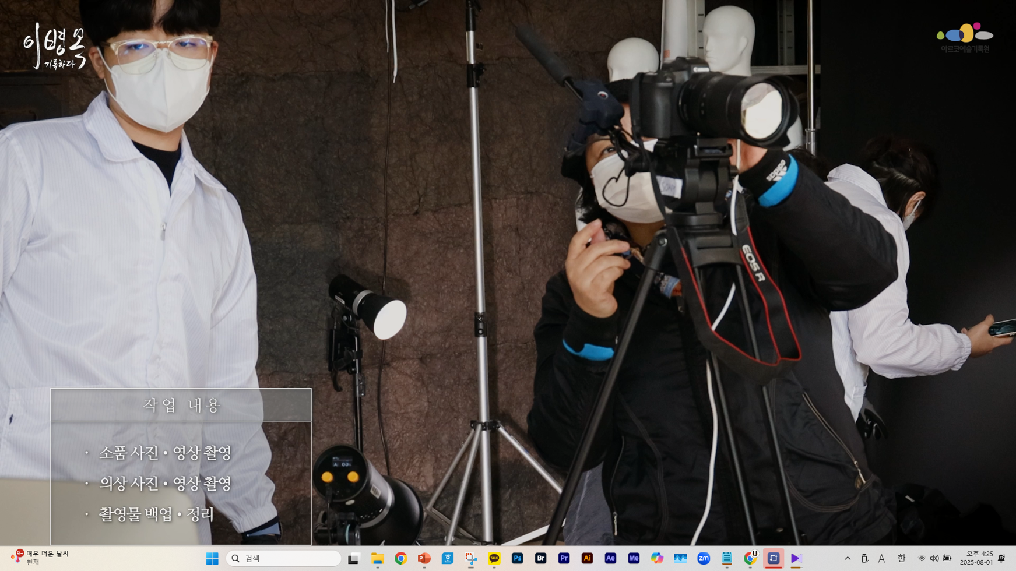Open the Windows Start menu
1016x571 pixels.
point(212,558)
